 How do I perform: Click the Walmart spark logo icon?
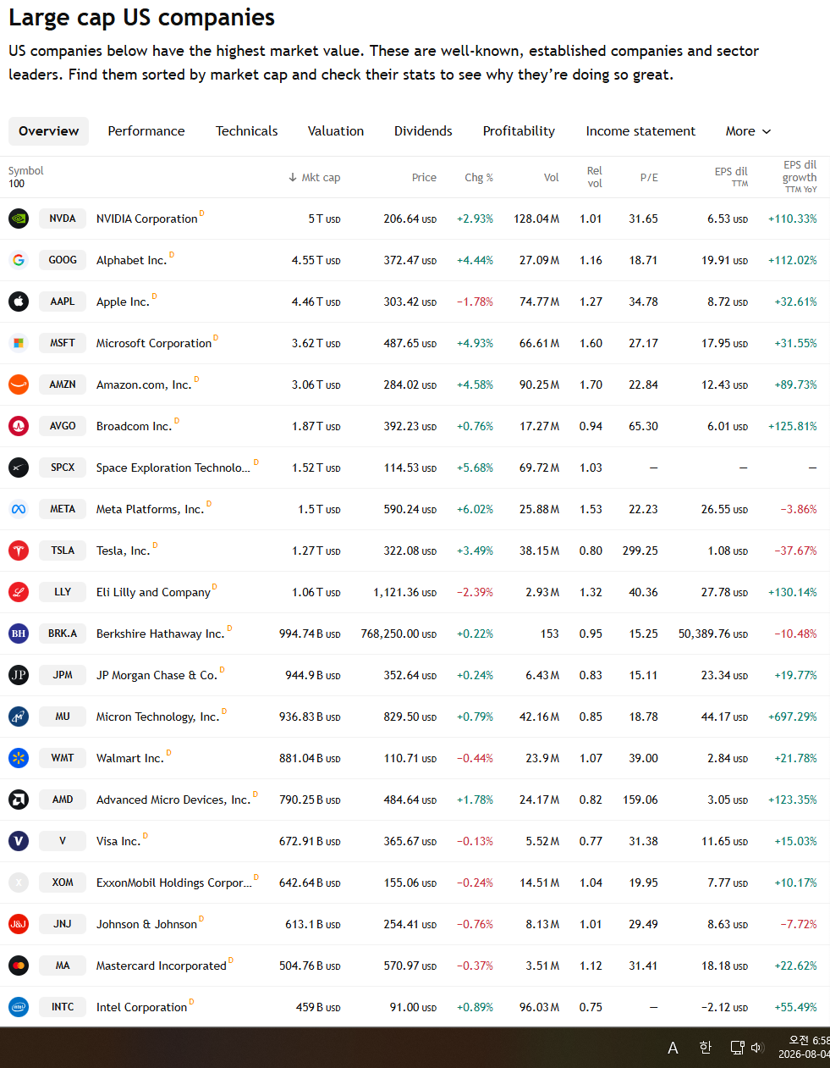19,758
